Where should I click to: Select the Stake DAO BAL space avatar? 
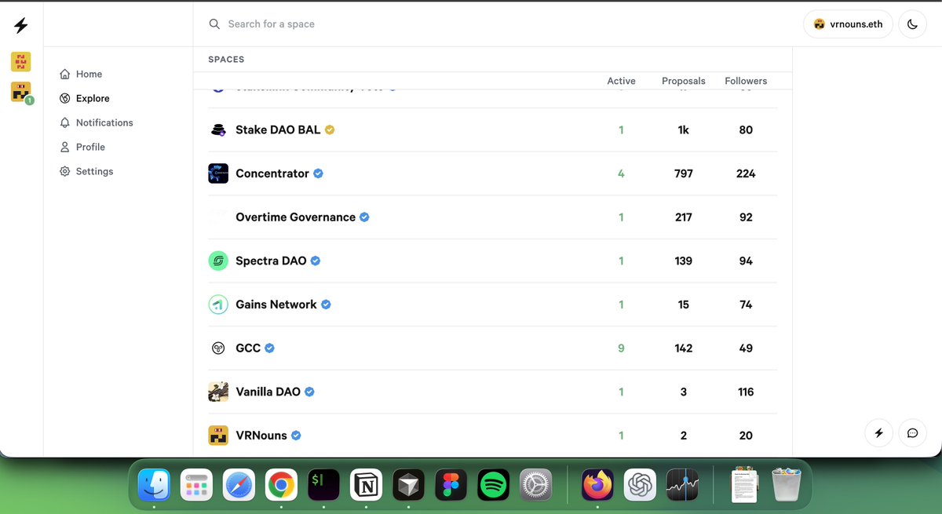(218, 129)
